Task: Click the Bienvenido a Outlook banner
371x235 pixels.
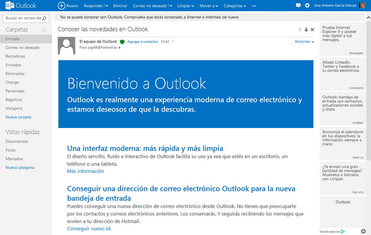Action: point(186,94)
